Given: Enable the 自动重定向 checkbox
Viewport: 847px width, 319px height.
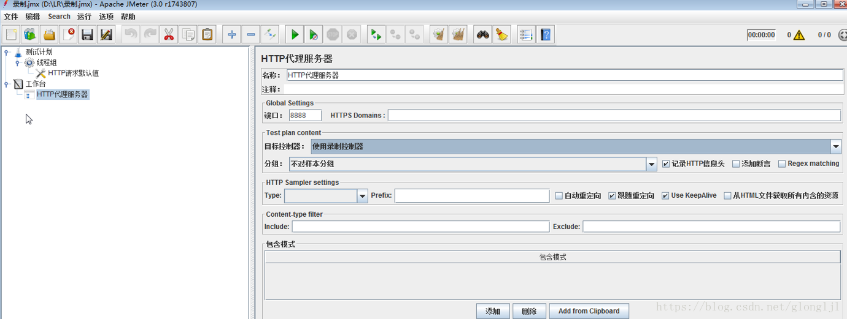Looking at the screenshot, I should [x=559, y=196].
